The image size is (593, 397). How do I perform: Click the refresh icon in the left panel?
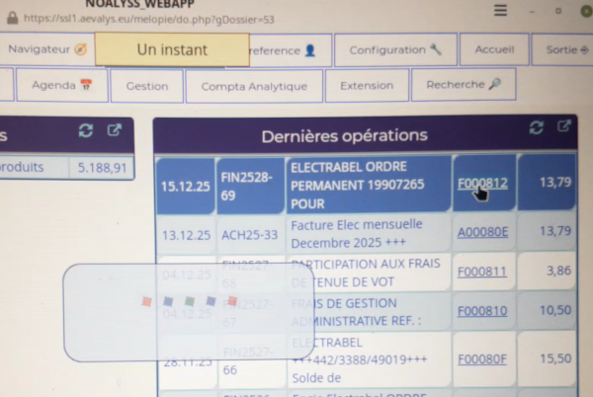coord(86,130)
